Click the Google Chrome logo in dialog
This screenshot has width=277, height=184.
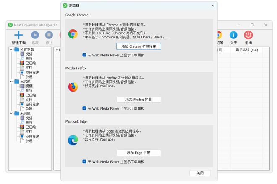pos(73,34)
